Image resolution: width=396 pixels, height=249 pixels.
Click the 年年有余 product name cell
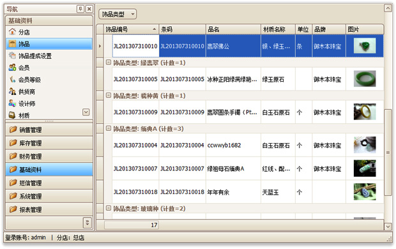coord(233,192)
